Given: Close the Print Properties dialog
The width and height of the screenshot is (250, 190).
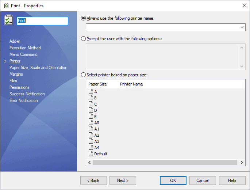Looking at the screenshot, I should [244, 5].
